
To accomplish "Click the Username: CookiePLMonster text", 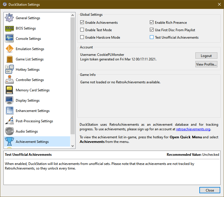I will click(102, 54).
